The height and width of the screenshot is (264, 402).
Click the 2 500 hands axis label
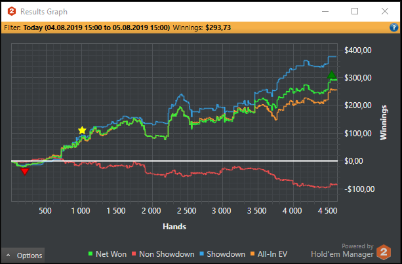(x=187, y=211)
